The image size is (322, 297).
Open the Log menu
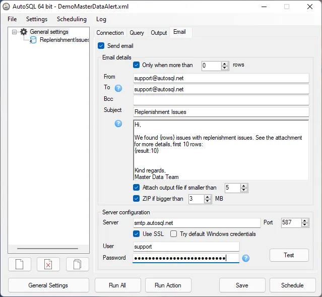pos(101,19)
